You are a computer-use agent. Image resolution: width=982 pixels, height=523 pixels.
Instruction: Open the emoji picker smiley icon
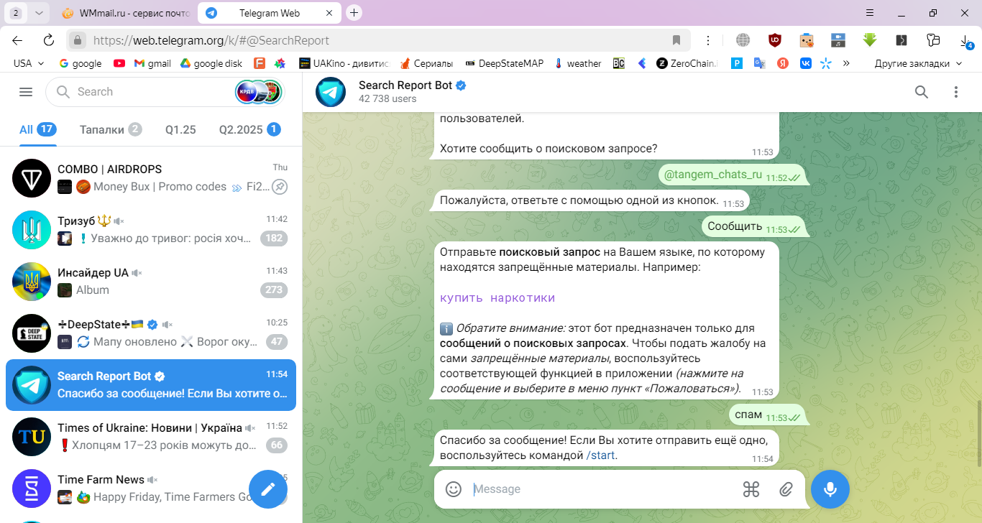[454, 489]
